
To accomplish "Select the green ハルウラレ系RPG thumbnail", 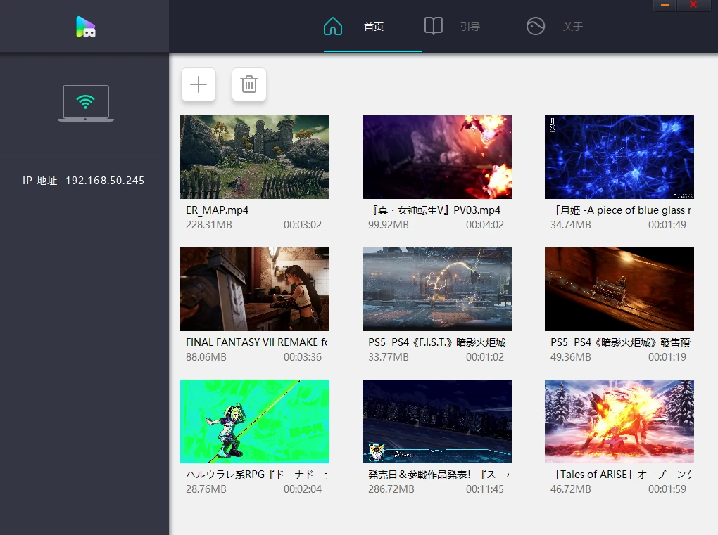I will [x=255, y=421].
